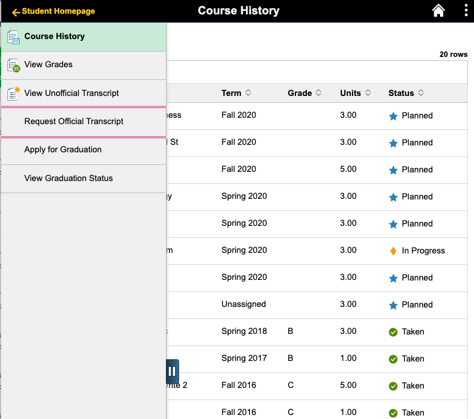Go back to Student Homepage
This screenshot has height=419, width=474.
[53, 11]
